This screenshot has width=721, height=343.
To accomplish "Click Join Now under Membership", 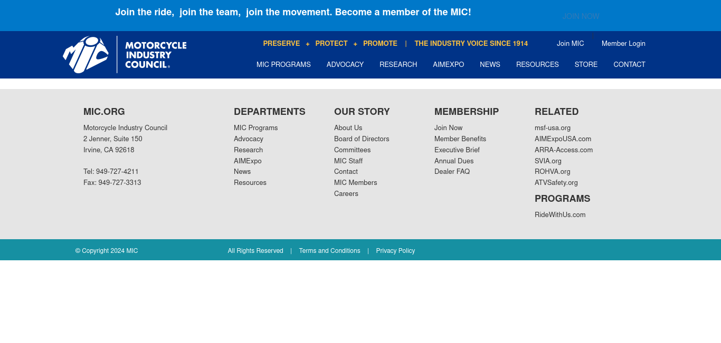I will tap(448, 128).
